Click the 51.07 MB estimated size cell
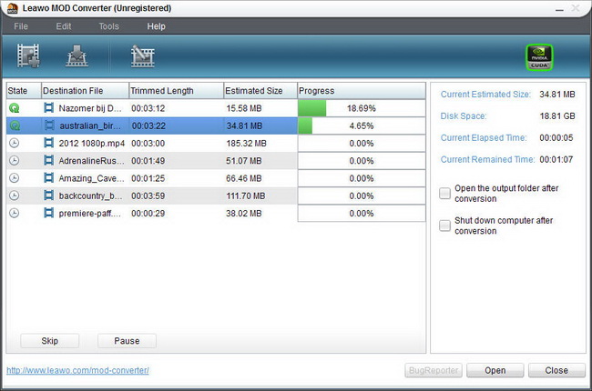592x391 pixels. (243, 161)
